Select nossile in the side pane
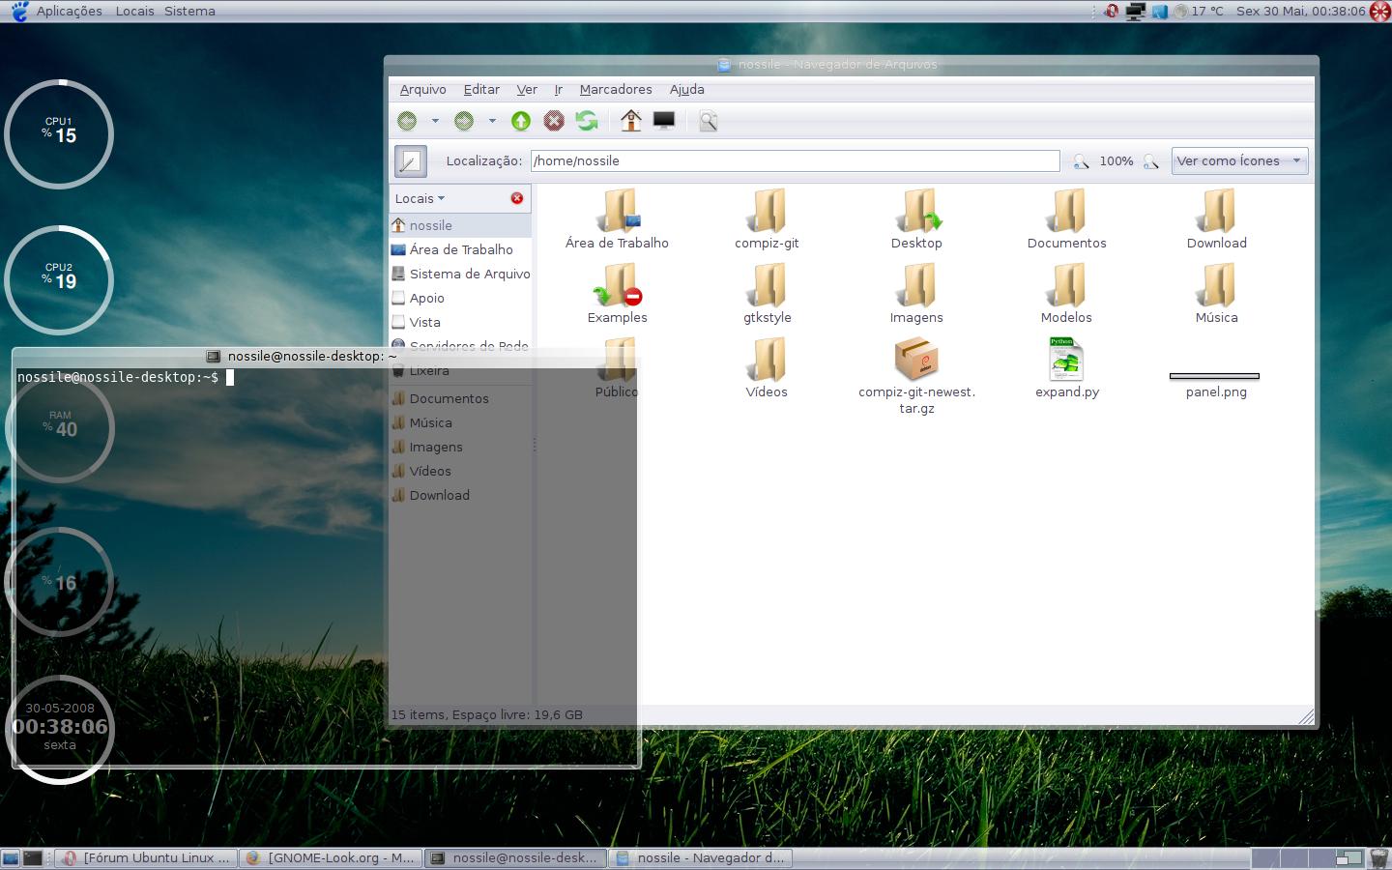Image resolution: width=1392 pixels, height=870 pixels. [x=460, y=225]
